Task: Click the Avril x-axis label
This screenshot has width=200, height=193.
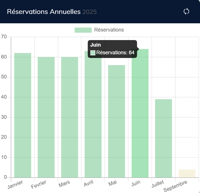Action: [x=89, y=184]
